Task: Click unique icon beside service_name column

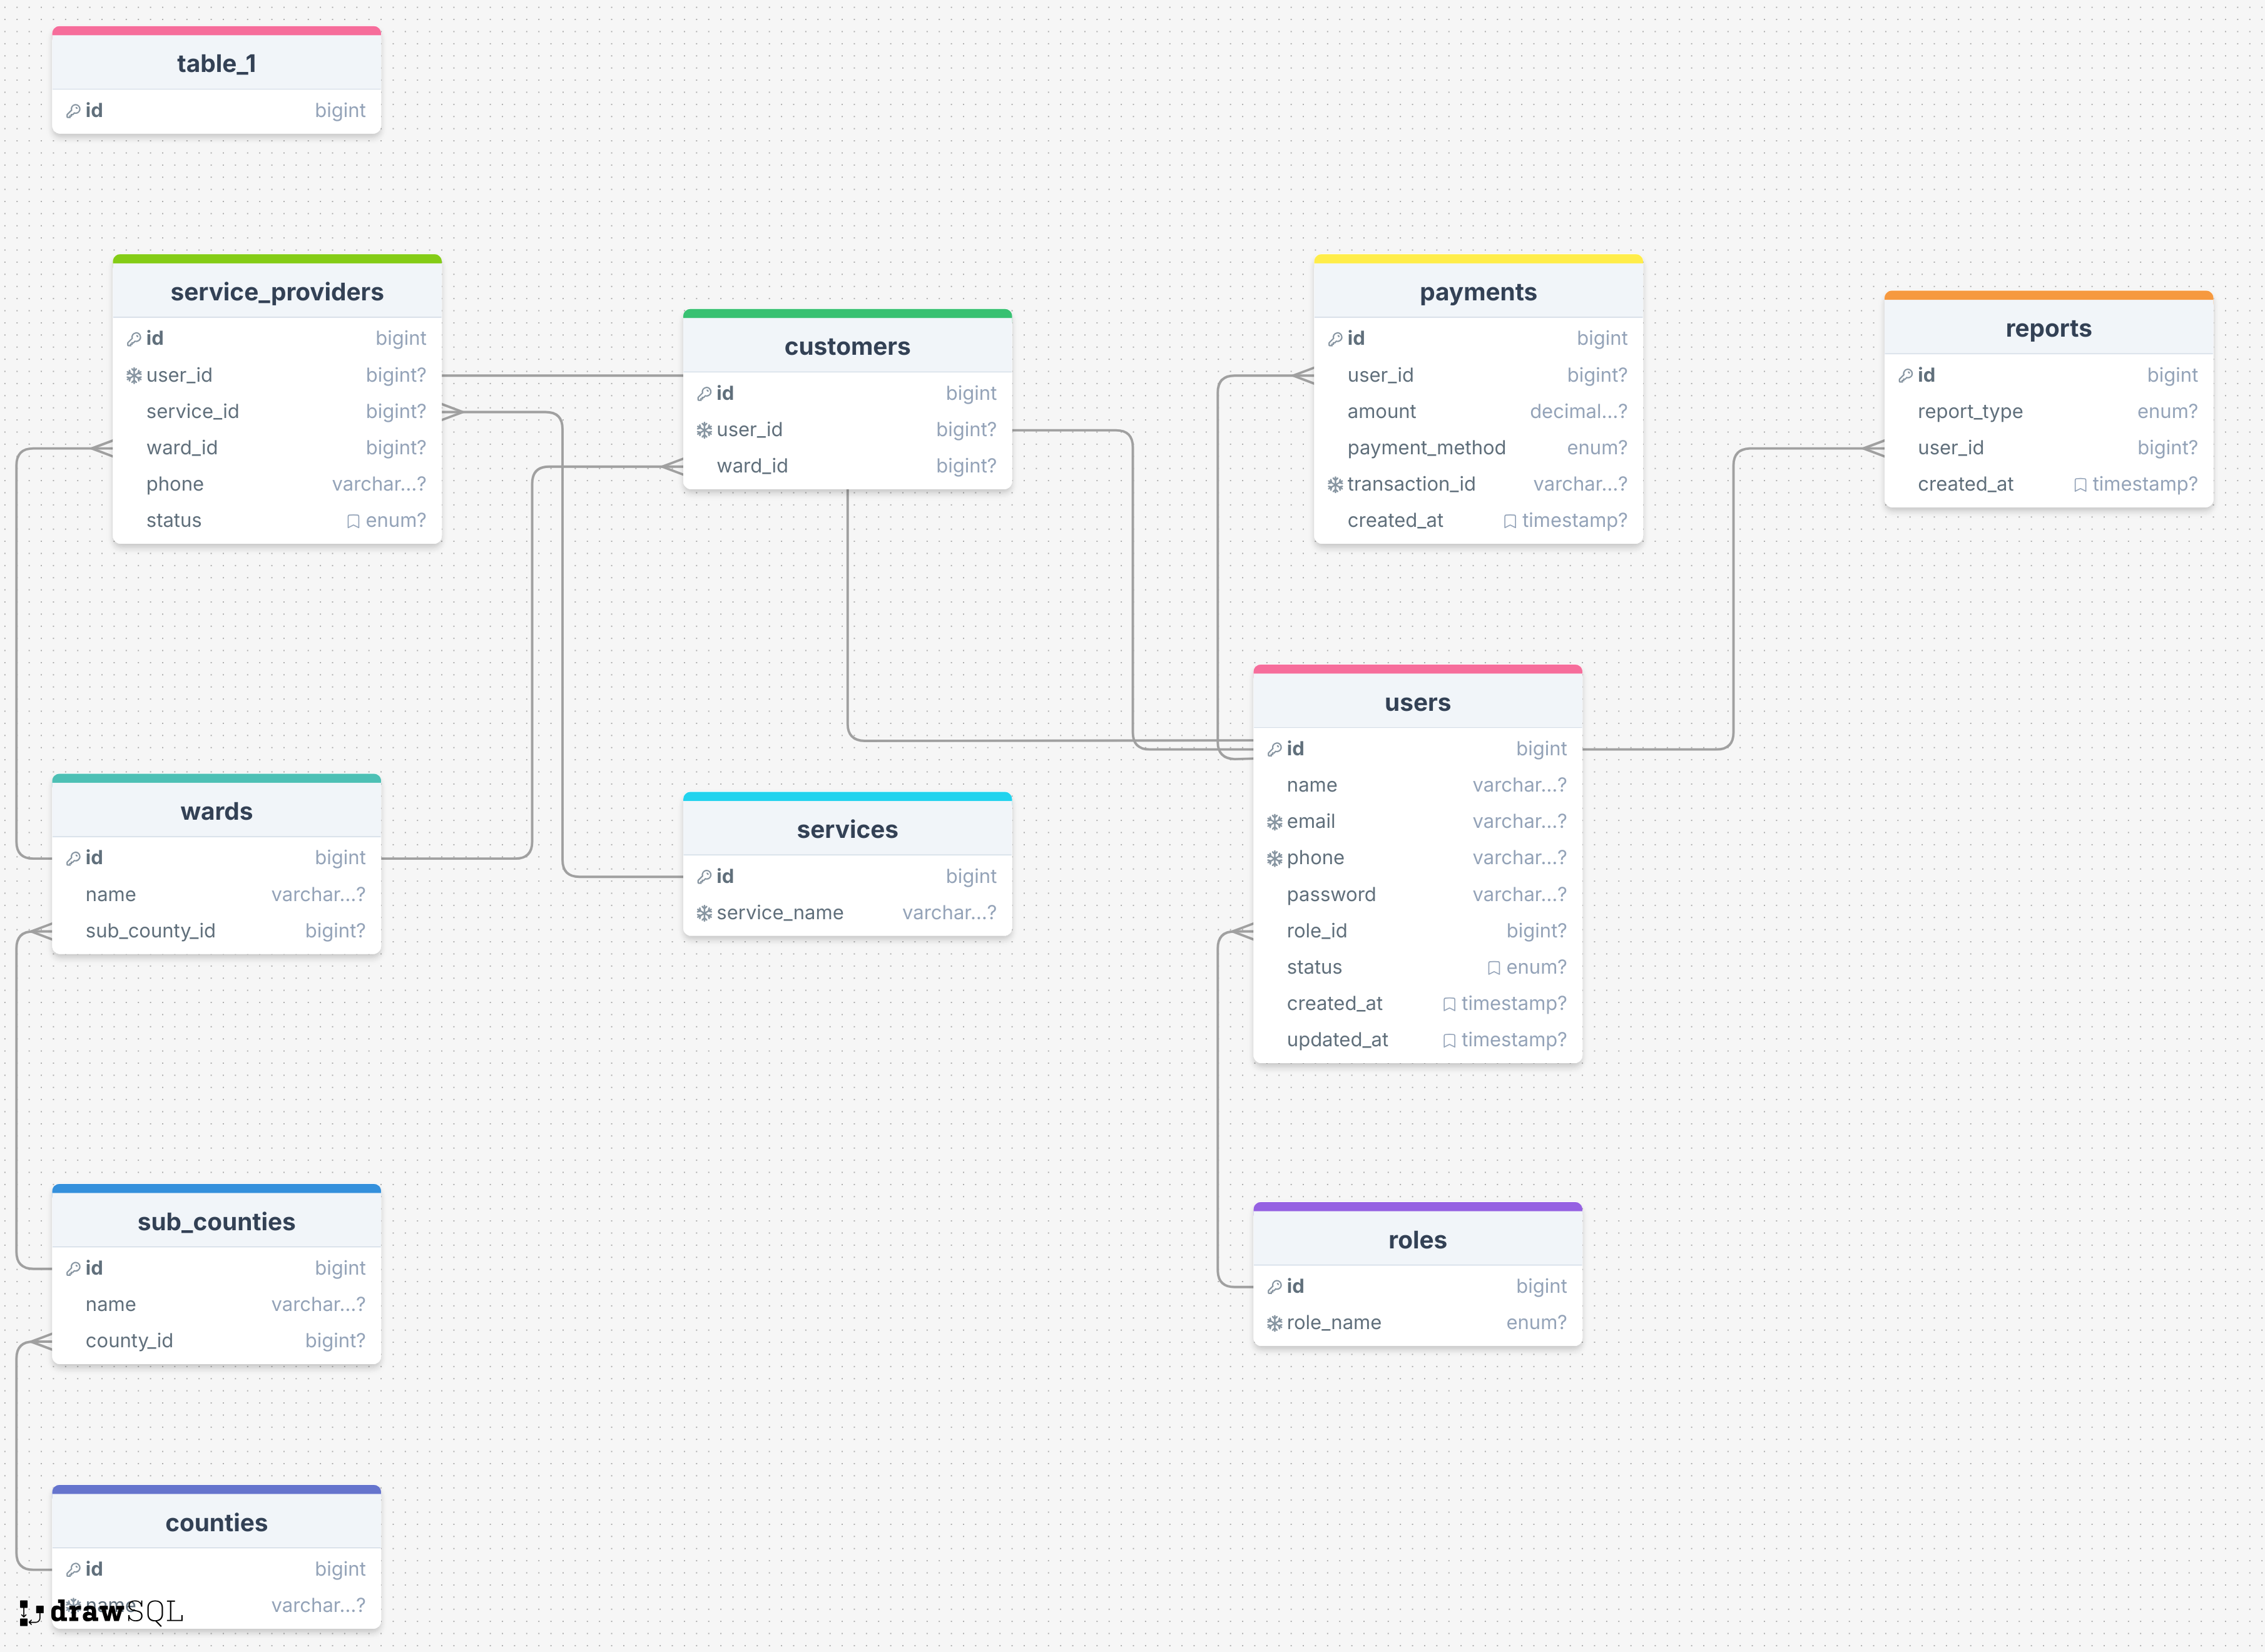Action: tap(704, 913)
